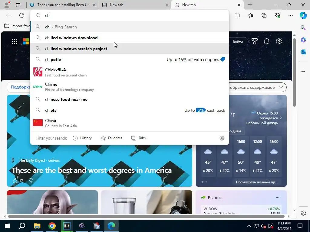
Task: Open taskbar Search
Action: click(22, 226)
